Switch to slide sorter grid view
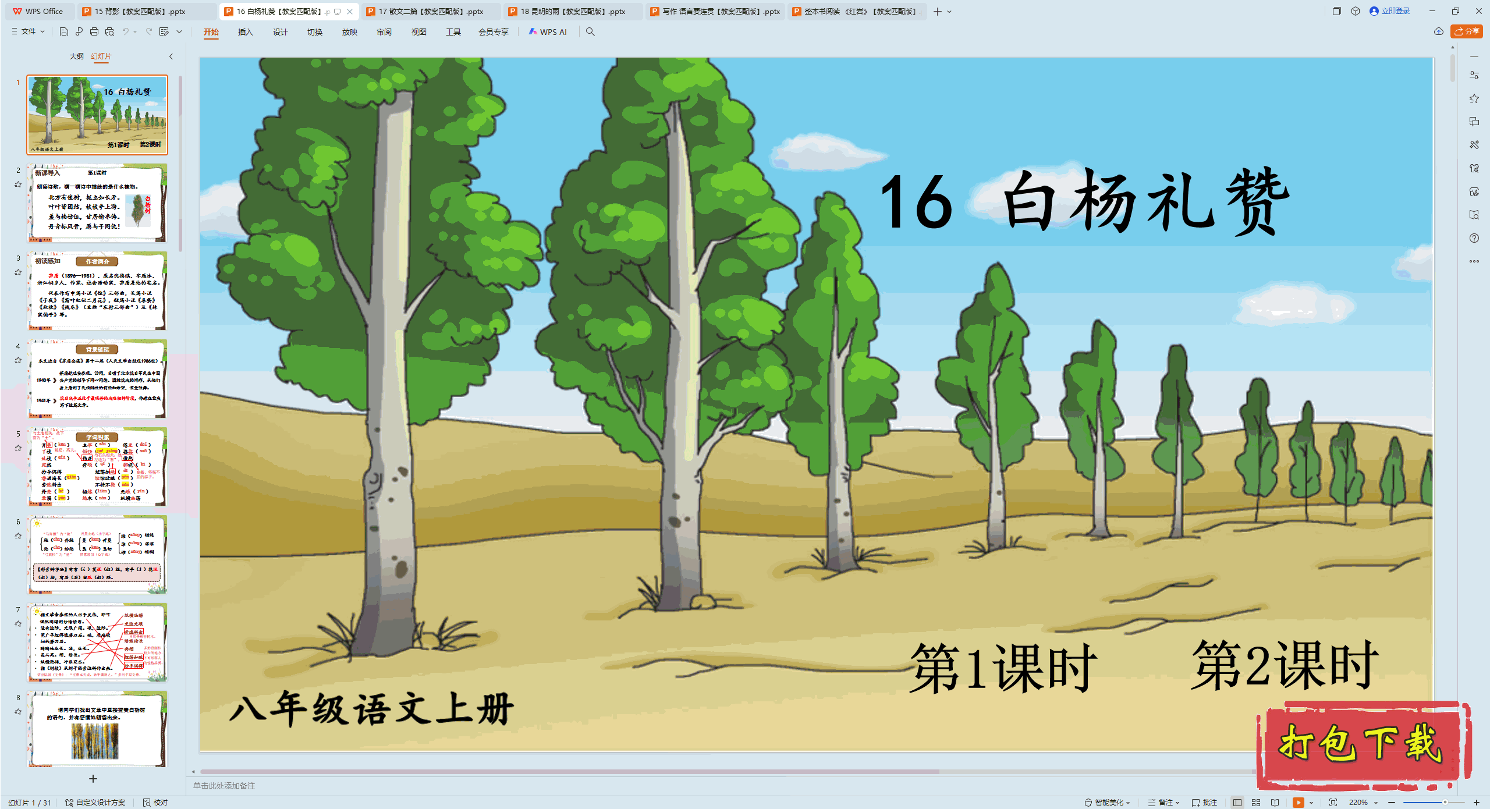 coord(1256,803)
